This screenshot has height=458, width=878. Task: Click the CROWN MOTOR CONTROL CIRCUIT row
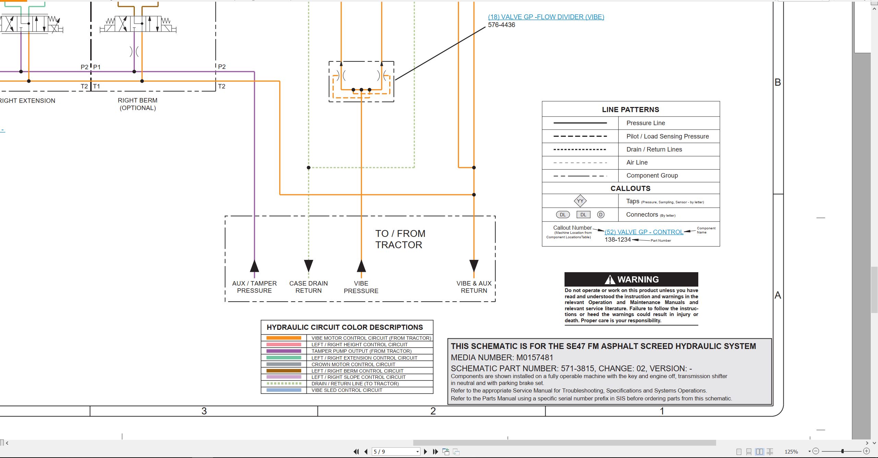coord(347,364)
